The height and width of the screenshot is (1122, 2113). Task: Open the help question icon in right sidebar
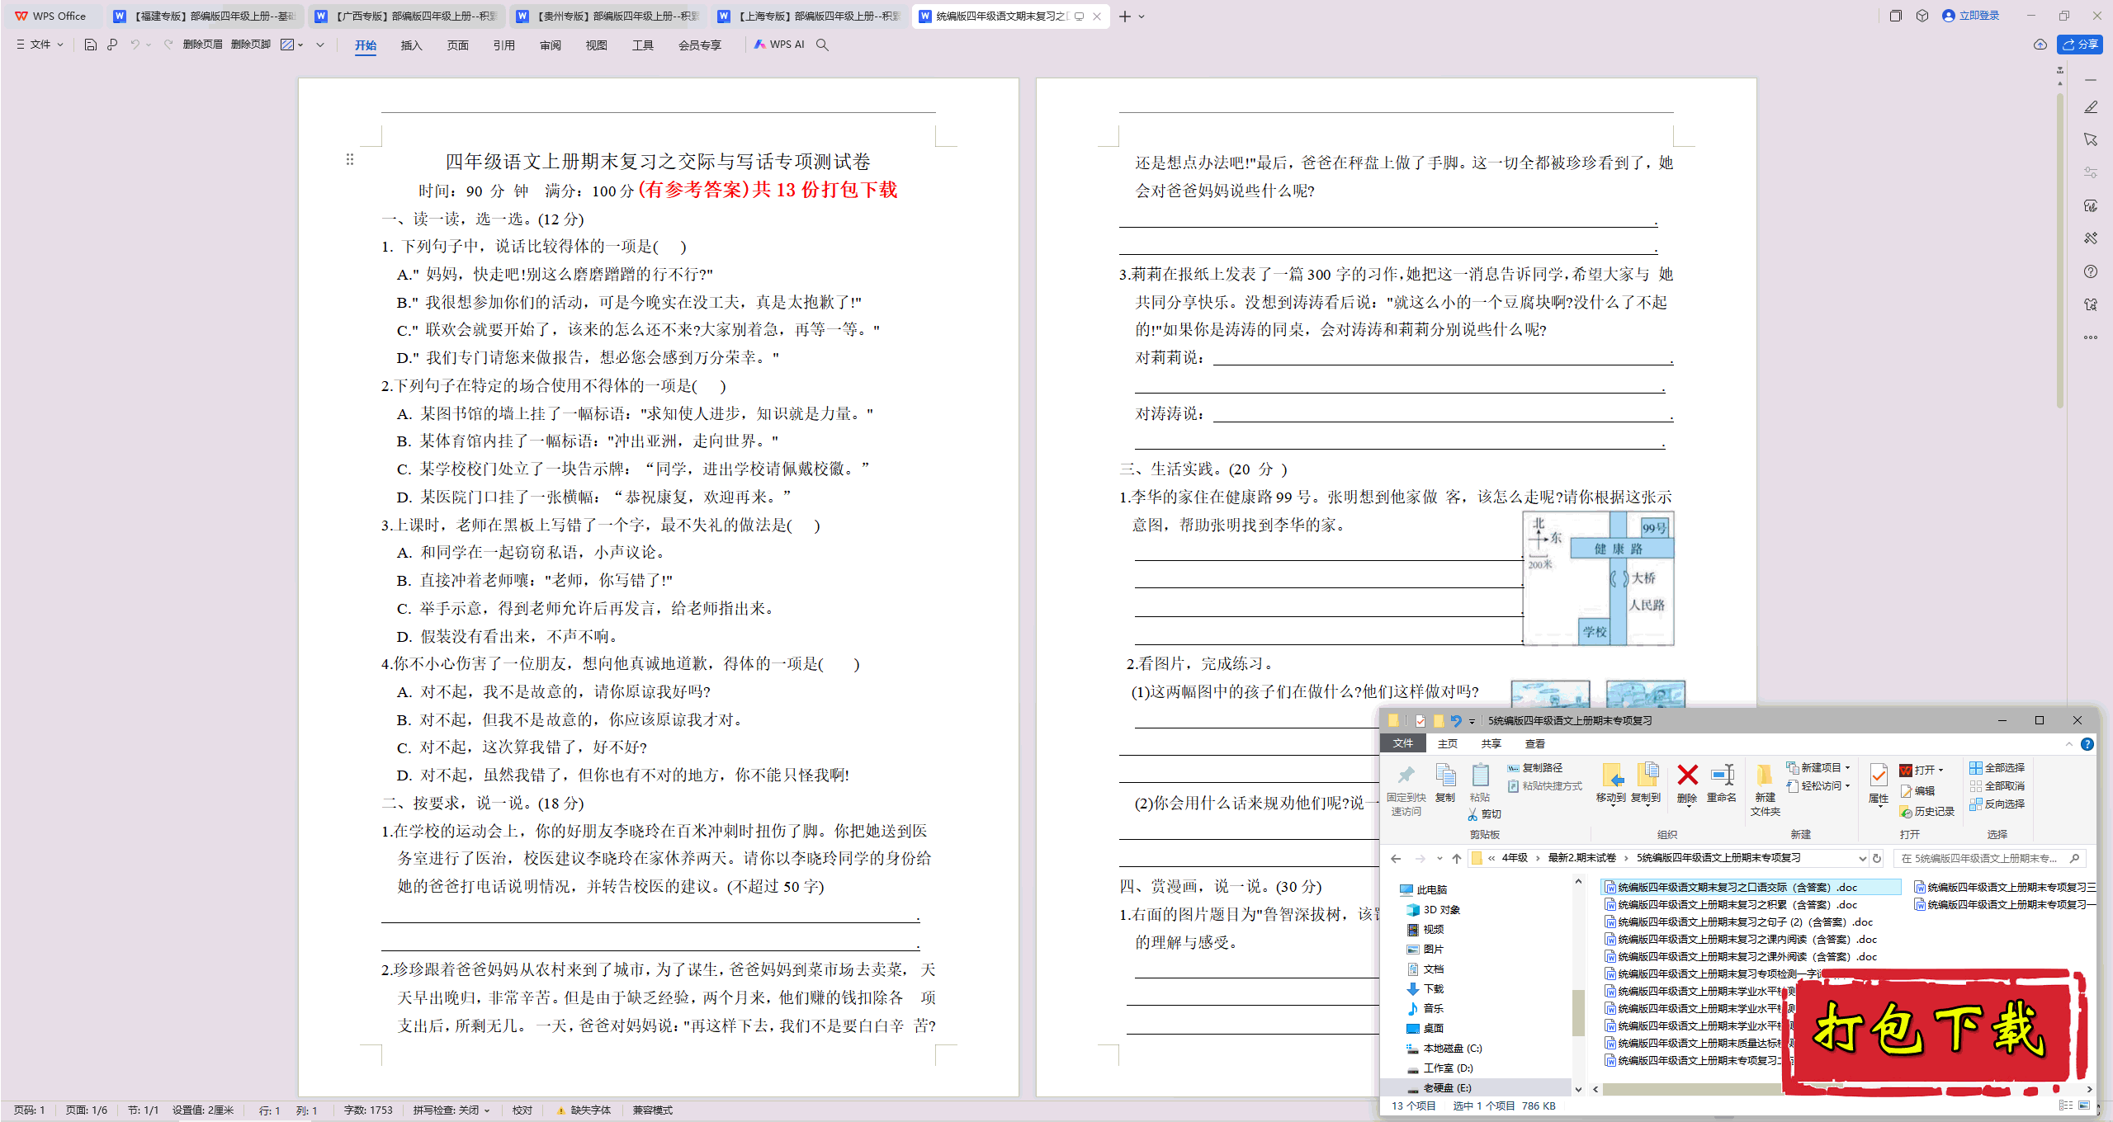pyautogui.click(x=2090, y=271)
